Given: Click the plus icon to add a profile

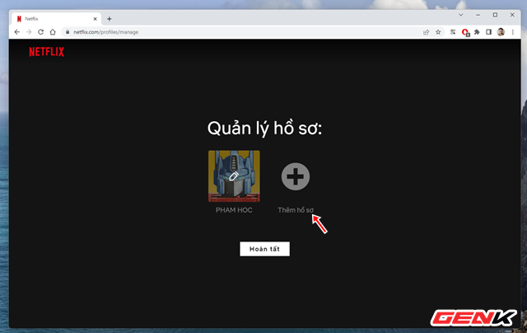Looking at the screenshot, I should tap(296, 176).
